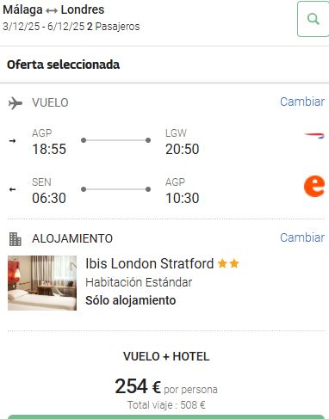Click the two-star hotel rating
This screenshot has width=329, height=419.
228,263
